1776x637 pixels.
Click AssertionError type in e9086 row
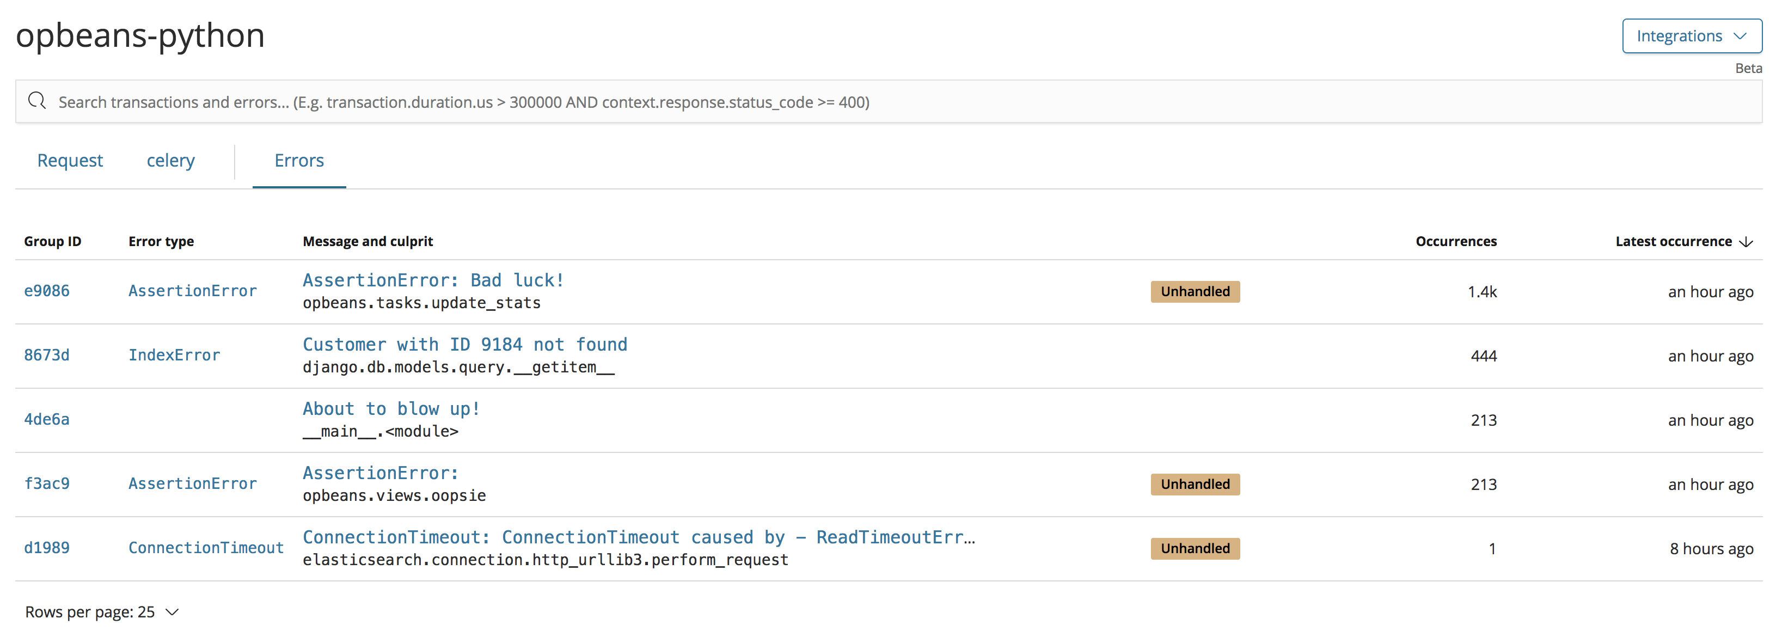point(192,291)
